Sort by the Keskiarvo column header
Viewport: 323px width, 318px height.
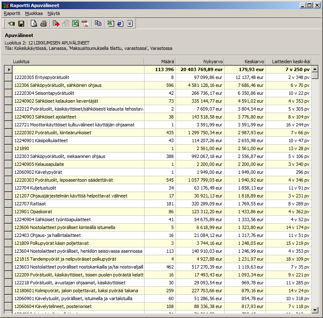tap(245, 62)
